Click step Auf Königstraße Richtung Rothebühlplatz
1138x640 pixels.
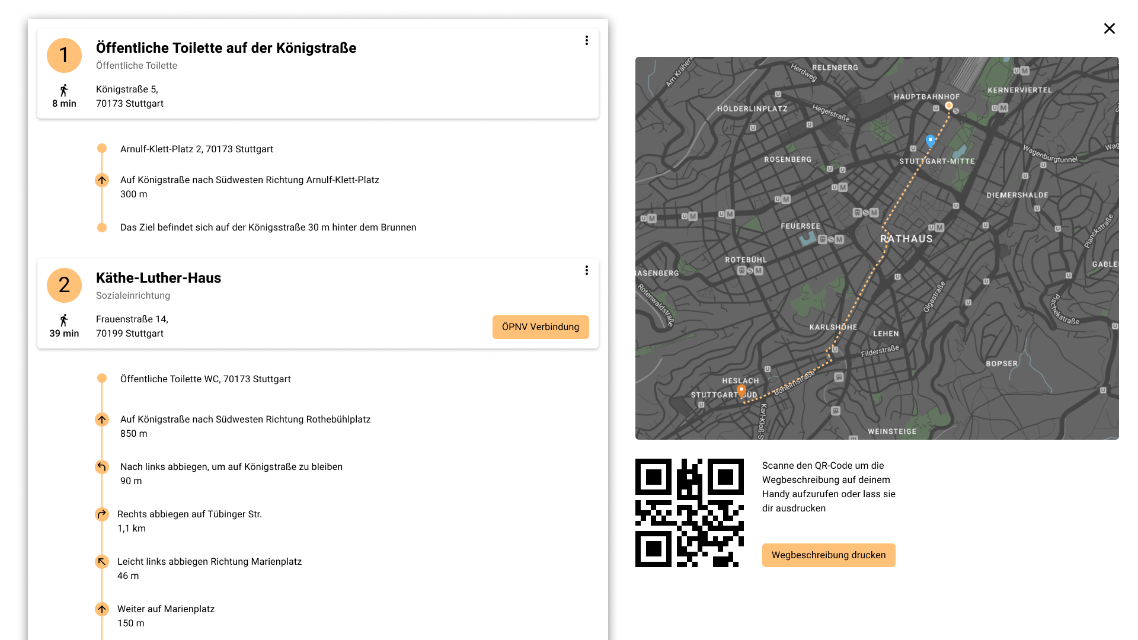coord(245,419)
